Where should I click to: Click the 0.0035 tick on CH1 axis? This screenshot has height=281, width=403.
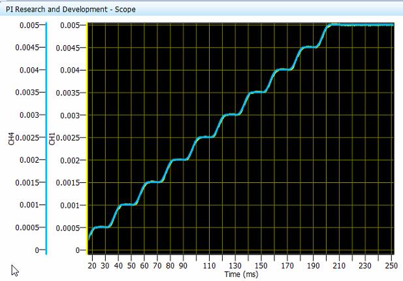point(67,93)
